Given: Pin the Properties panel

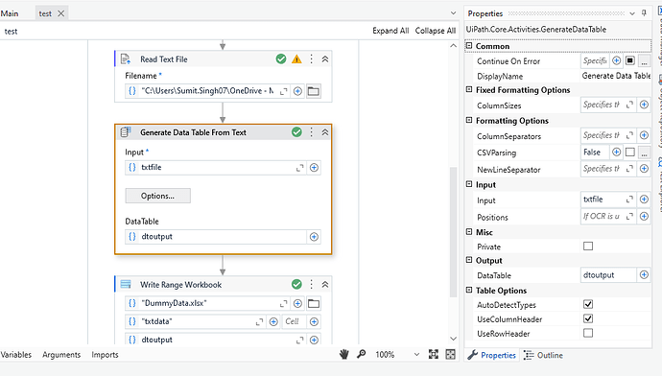Looking at the screenshot, I should tap(644, 13).
